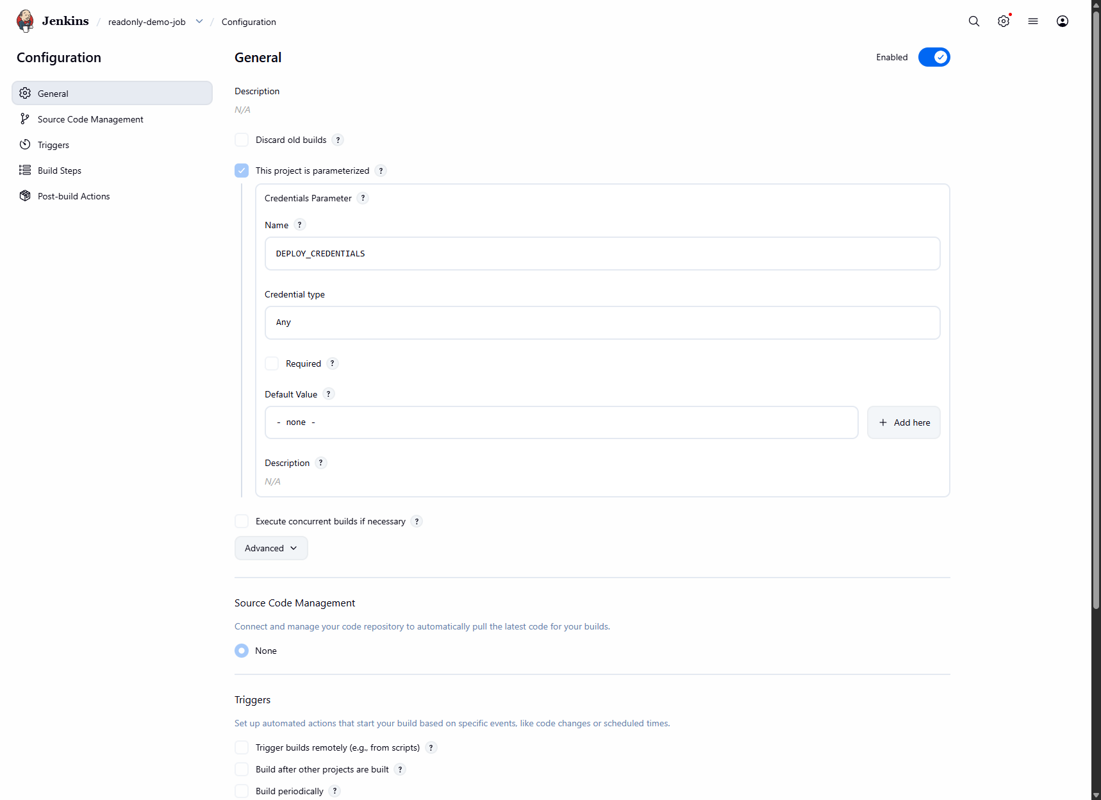
Task: Click help icon next to Required
Action: point(333,363)
